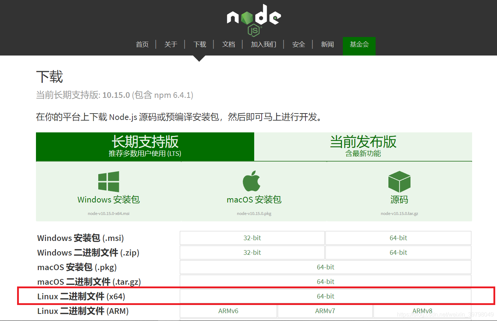This screenshot has width=497, height=321.
Task: Click node-v10.15.0.pkg filename text
Action: (254, 214)
